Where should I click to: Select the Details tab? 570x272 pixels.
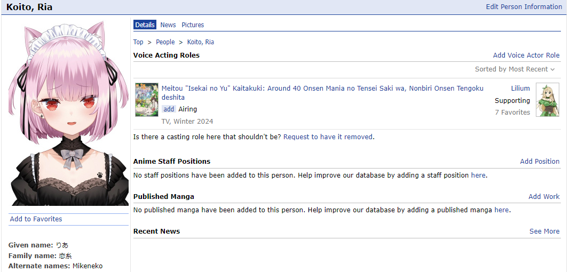(145, 25)
